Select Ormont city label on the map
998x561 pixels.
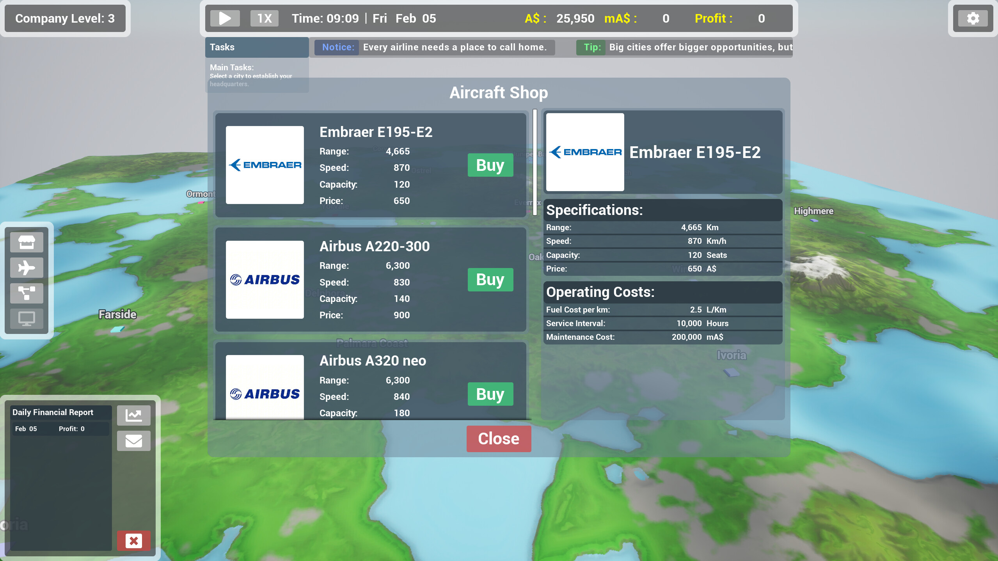coord(201,194)
